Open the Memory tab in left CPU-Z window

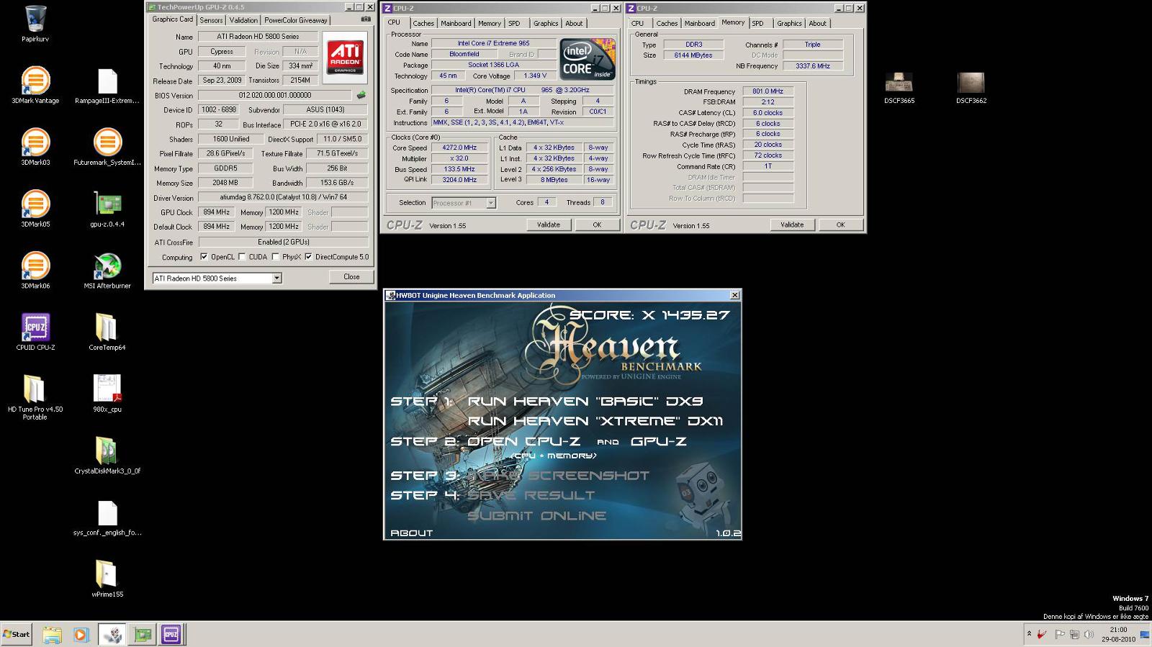(x=489, y=23)
